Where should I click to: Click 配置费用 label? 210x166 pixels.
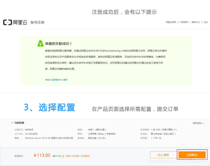(x=19, y=156)
